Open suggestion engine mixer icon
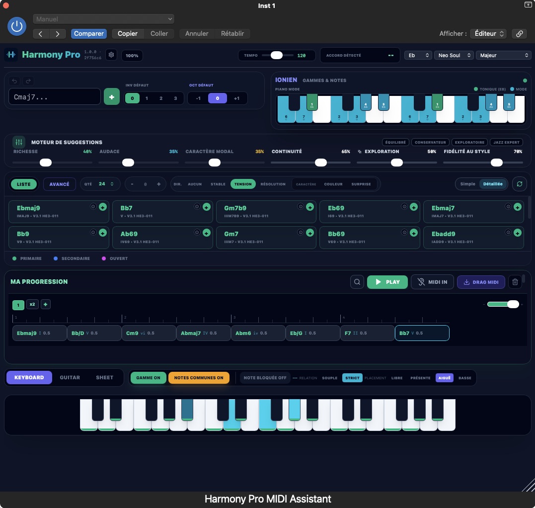The width and height of the screenshot is (535, 508). (19, 142)
